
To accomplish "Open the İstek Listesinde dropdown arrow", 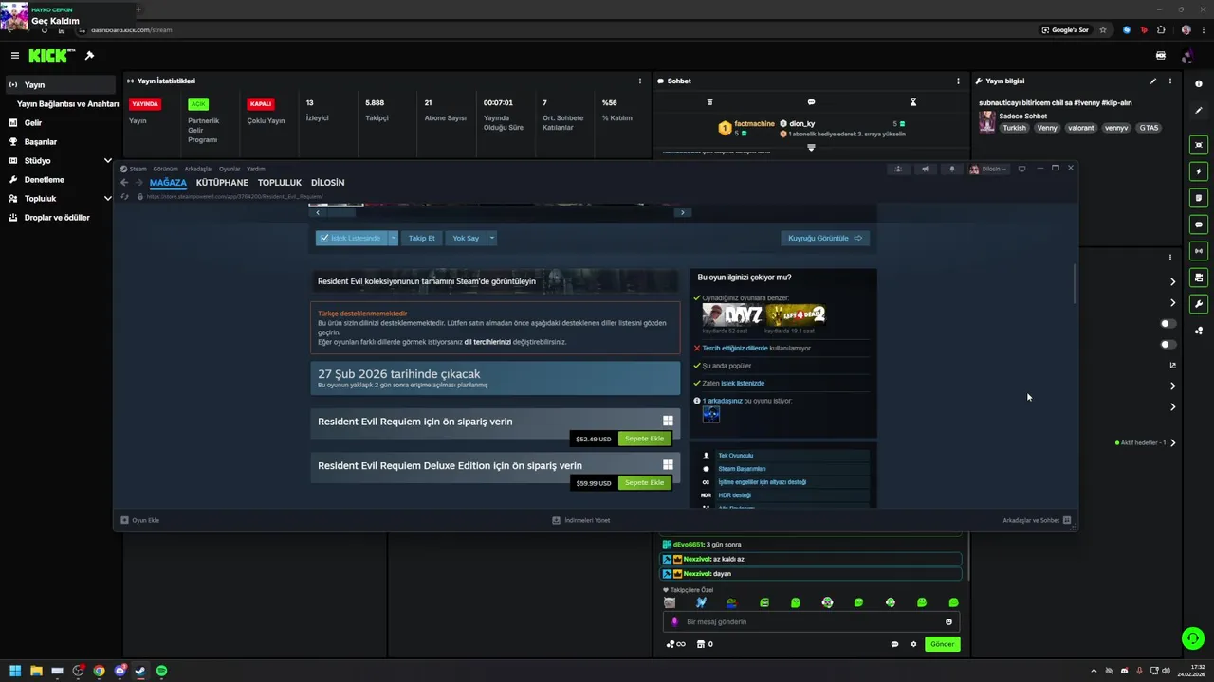I will pos(393,238).
